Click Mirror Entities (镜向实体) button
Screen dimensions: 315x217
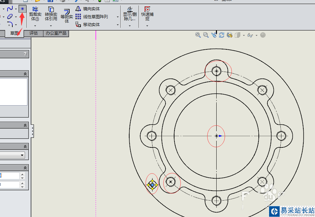(88, 9)
